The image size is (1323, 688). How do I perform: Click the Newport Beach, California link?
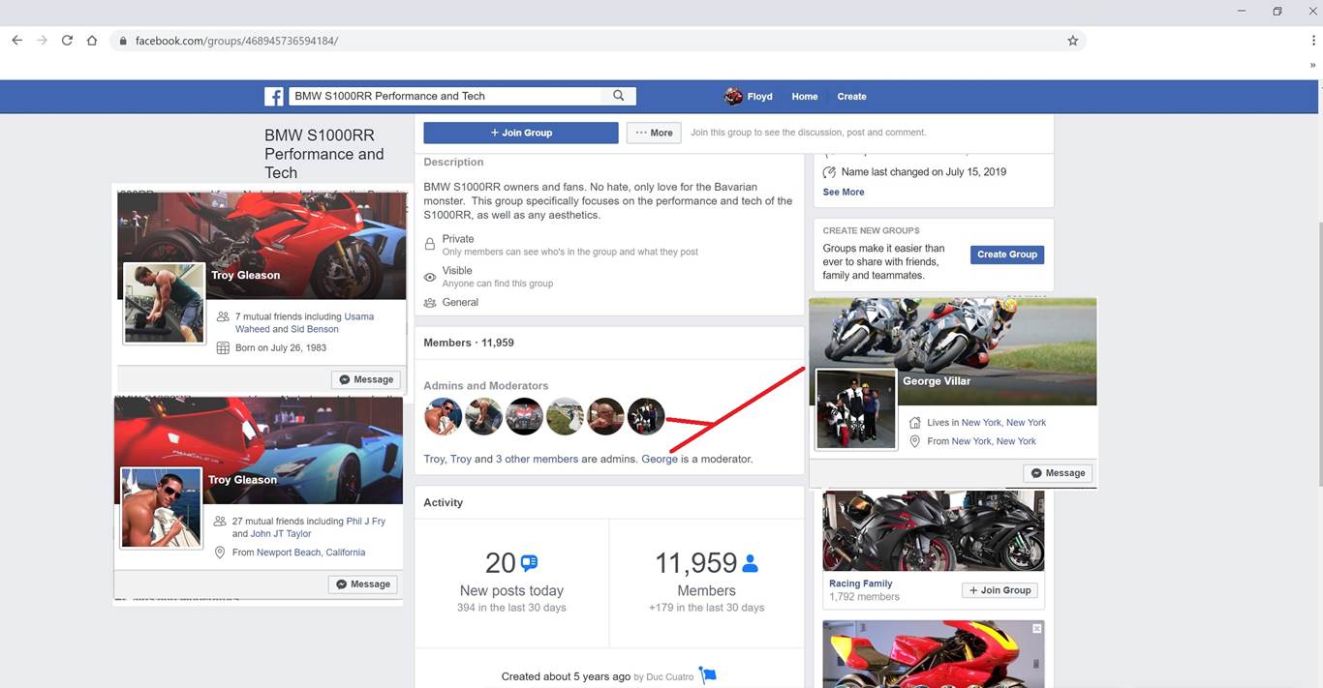click(x=311, y=553)
